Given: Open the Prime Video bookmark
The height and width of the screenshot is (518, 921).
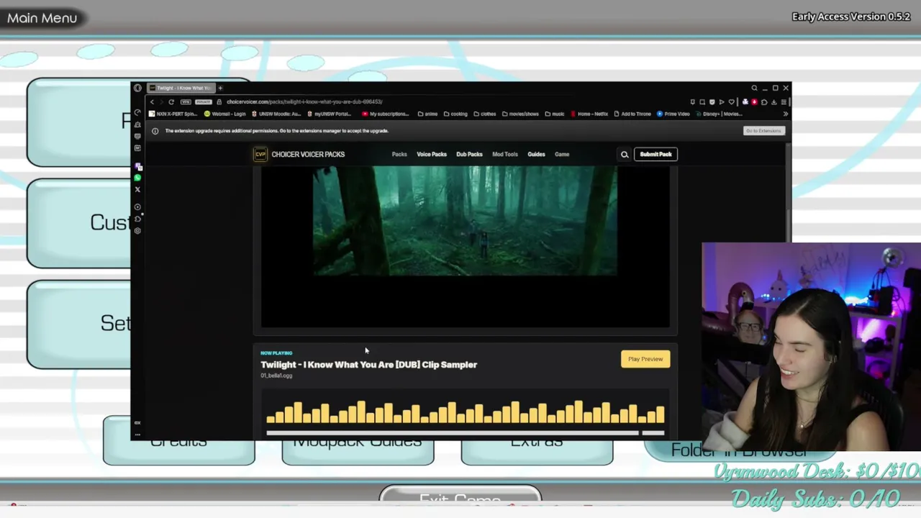Looking at the screenshot, I should click(673, 114).
